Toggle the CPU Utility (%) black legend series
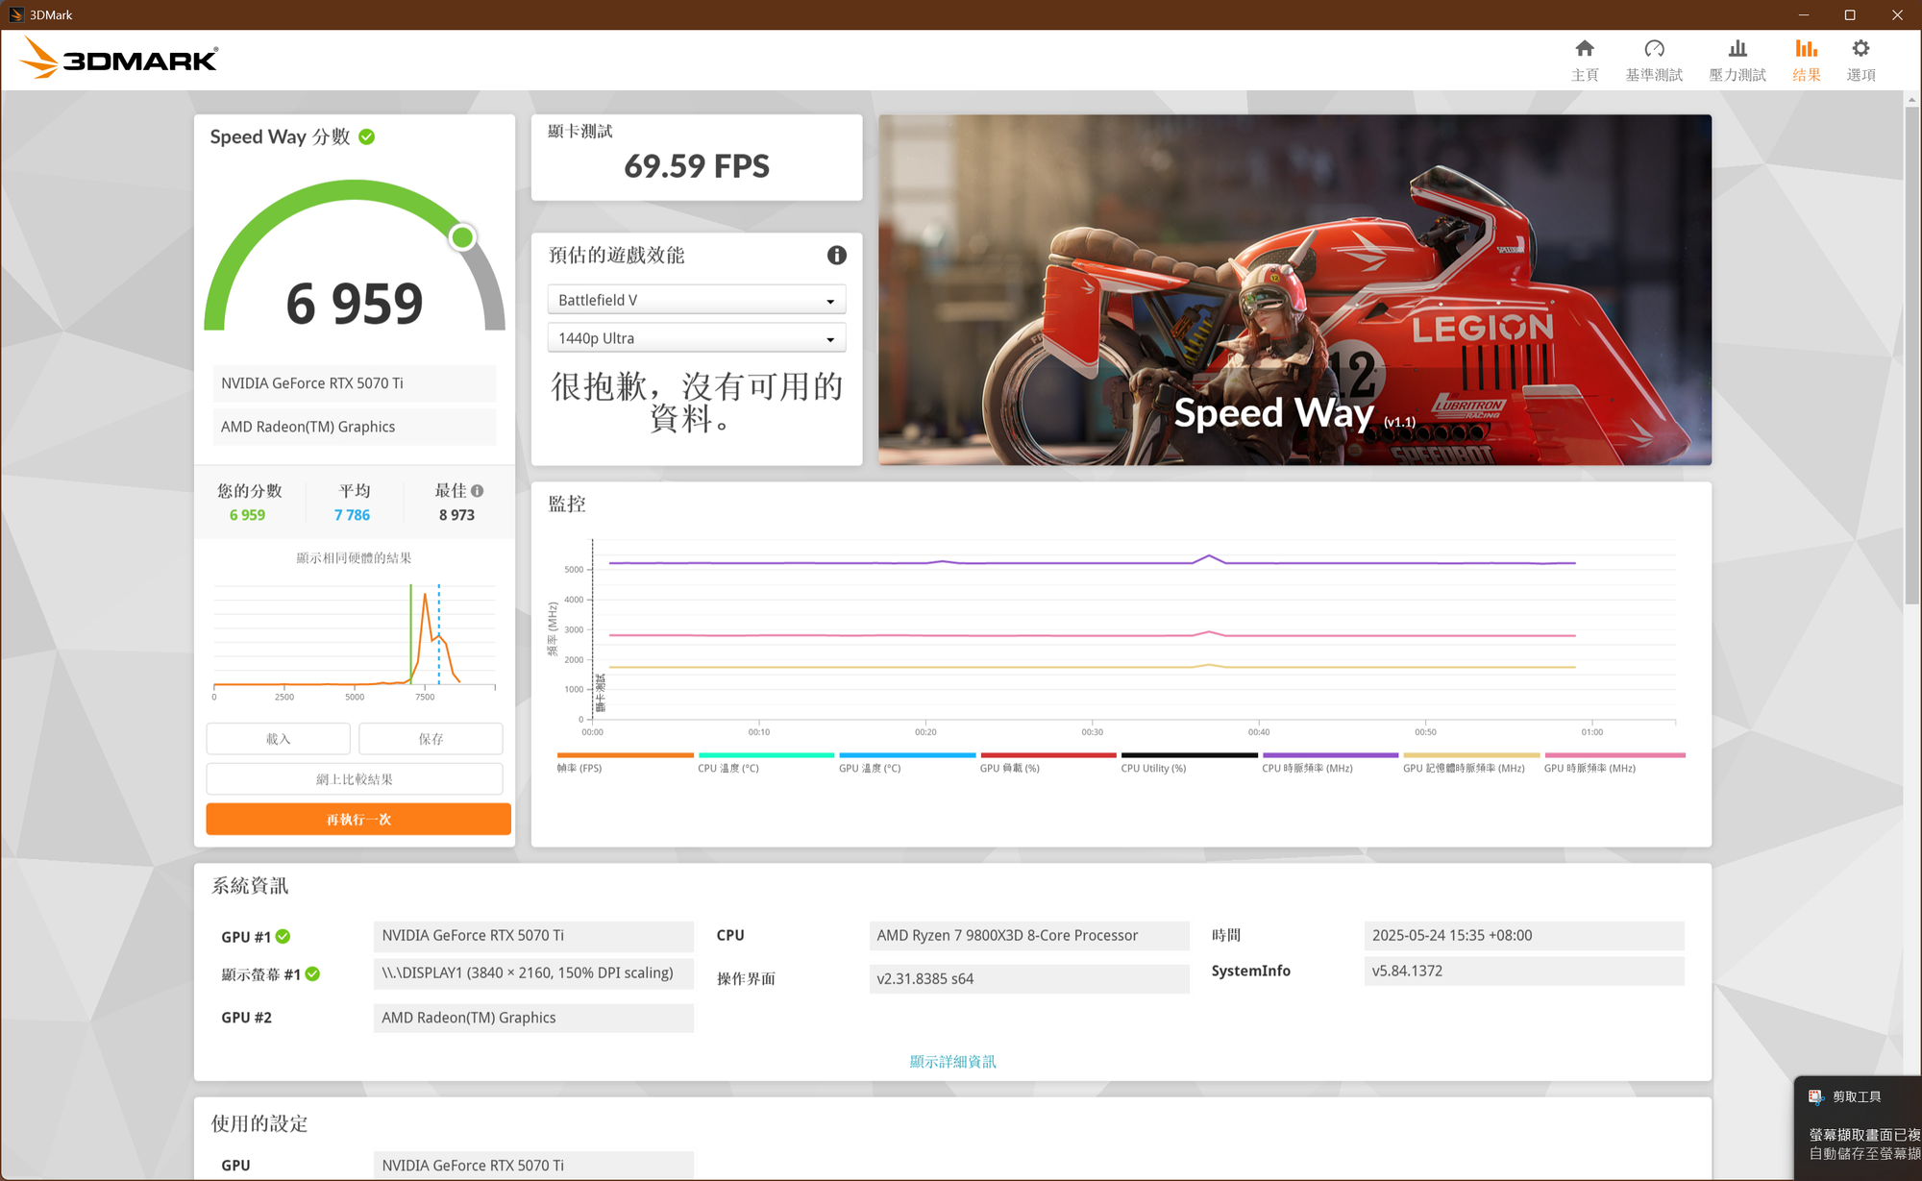 [1189, 762]
